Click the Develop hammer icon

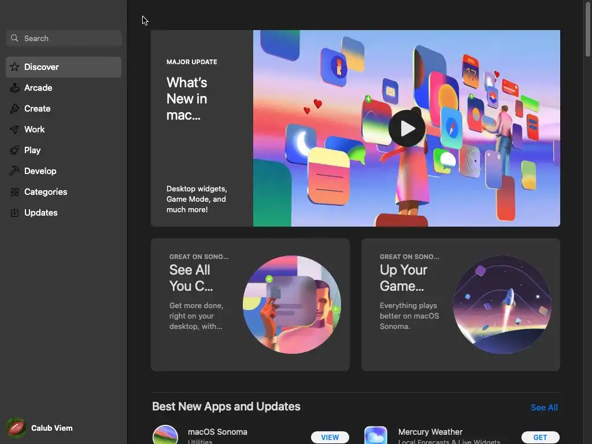pyautogui.click(x=14, y=171)
